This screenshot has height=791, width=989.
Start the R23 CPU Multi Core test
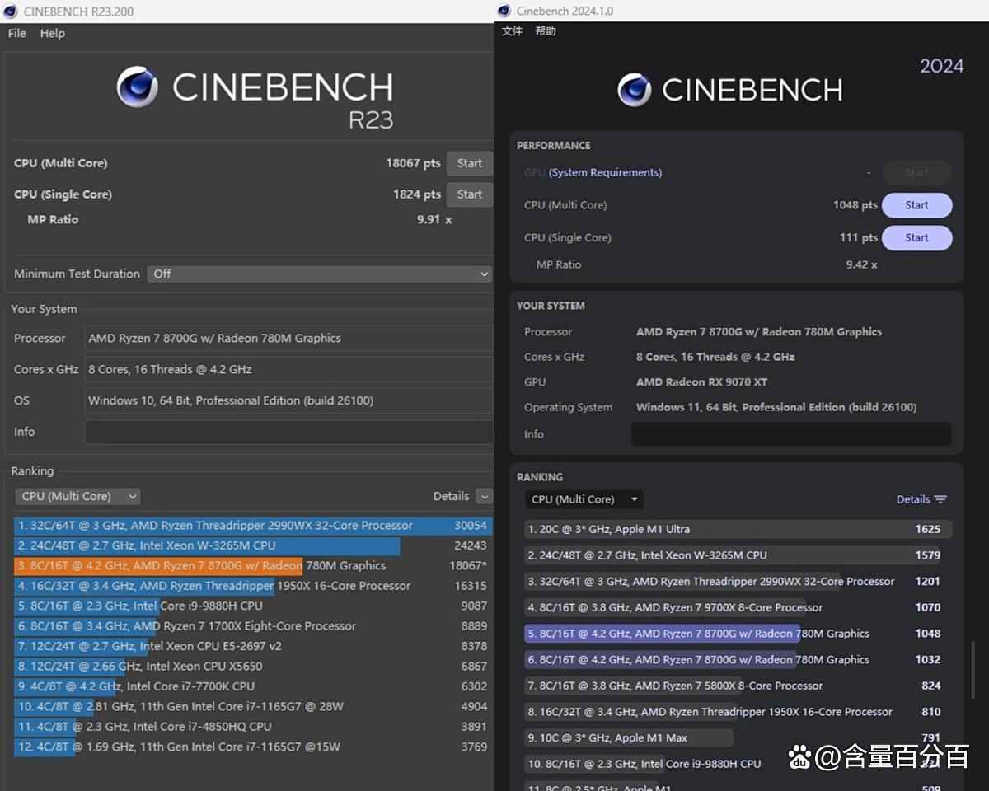469,163
